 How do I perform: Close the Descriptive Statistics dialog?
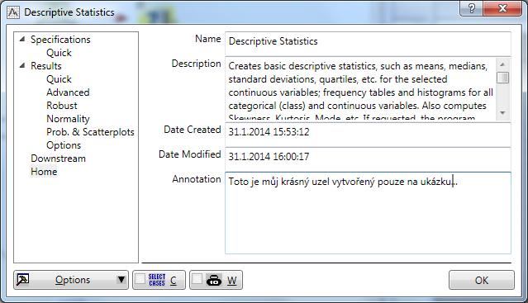[x=502, y=8]
